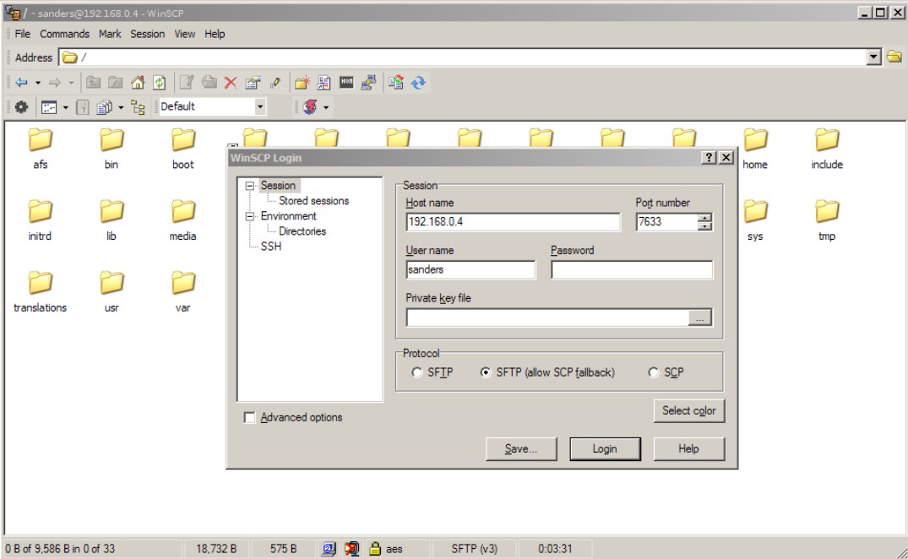Open the back history dropdown arrow
908x559 pixels.
click(x=38, y=83)
